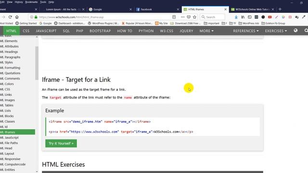Open W3Schools search magnifier icon
This screenshot has height=173, width=308.
click(306, 31)
